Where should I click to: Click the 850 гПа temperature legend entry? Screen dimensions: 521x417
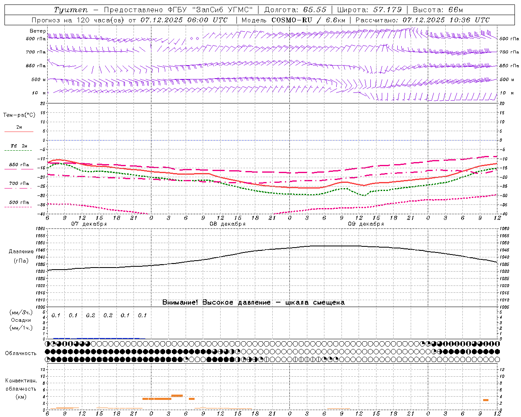19,165
